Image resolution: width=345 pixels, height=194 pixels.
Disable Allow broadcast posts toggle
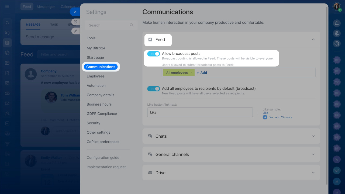click(x=153, y=54)
